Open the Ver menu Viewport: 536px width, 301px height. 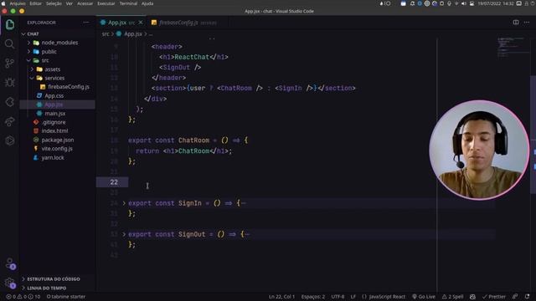click(x=69, y=3)
